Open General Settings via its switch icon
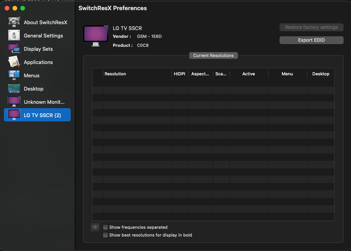Image resolution: width=351 pixels, height=251 pixels. pos(14,36)
